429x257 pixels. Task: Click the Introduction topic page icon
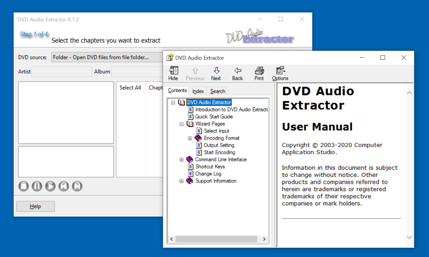pos(191,109)
